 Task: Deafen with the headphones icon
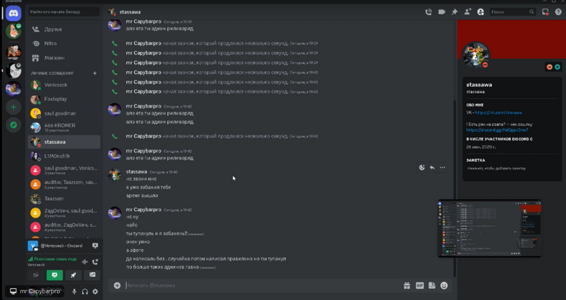click(85, 292)
